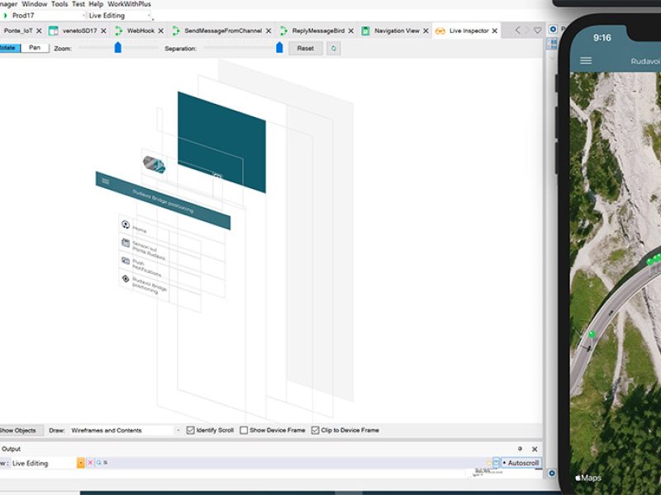The height and width of the screenshot is (495, 661).
Task: Click the Apple Maps logo on the phone
Action: 588,478
